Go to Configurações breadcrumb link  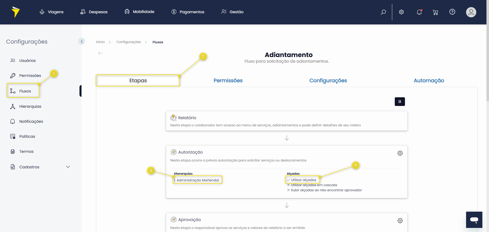(128, 42)
